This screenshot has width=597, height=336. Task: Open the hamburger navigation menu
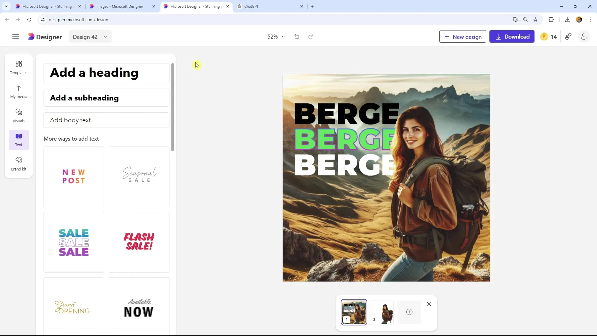pyautogui.click(x=16, y=37)
